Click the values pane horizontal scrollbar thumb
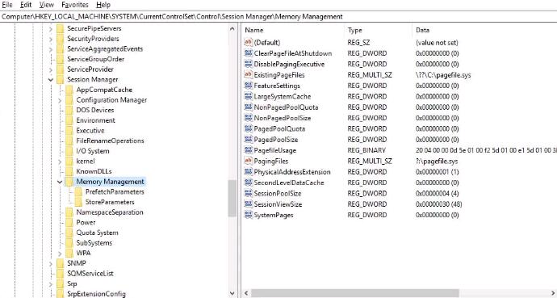The width and height of the screenshot is (557, 298). tap(355, 293)
